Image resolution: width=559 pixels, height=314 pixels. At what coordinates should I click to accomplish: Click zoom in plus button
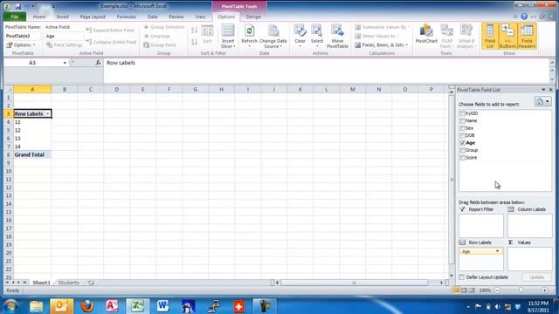tap(544, 290)
